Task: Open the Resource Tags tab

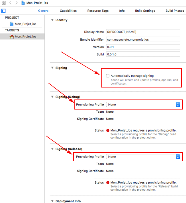Action: click(98, 11)
